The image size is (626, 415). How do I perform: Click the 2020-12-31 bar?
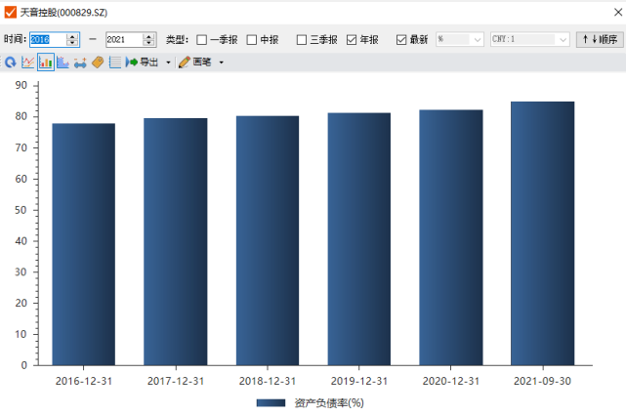click(x=451, y=237)
